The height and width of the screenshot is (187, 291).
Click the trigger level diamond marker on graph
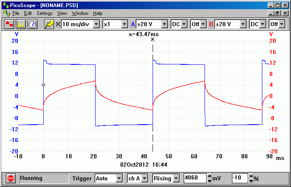(43, 85)
